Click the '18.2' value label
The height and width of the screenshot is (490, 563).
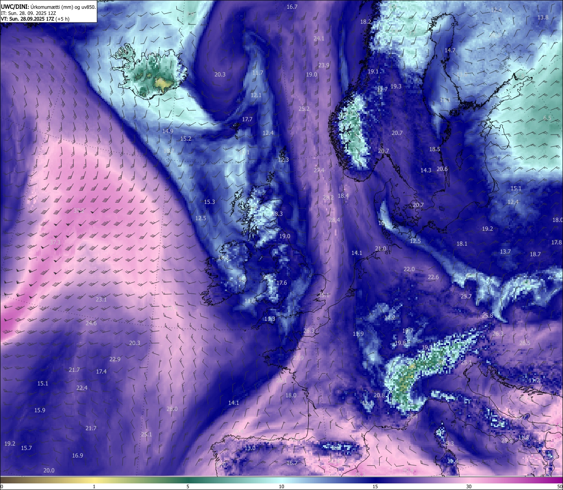pos(366,22)
